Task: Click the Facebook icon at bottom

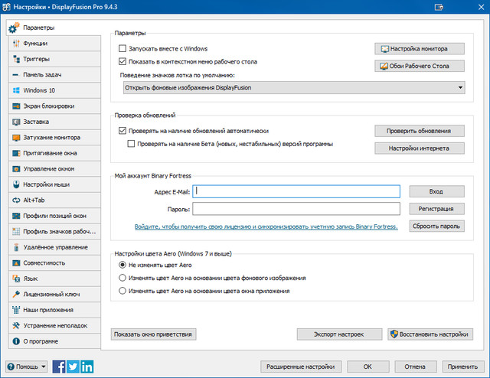Action: pos(59,367)
